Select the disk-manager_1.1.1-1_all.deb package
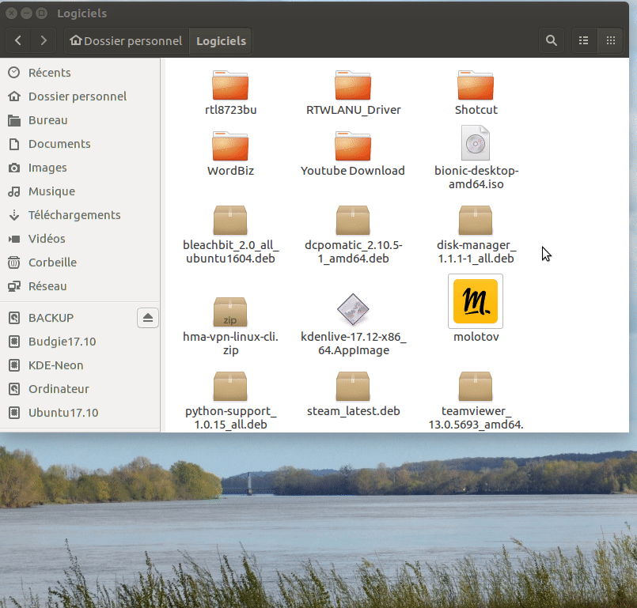 pyautogui.click(x=476, y=235)
